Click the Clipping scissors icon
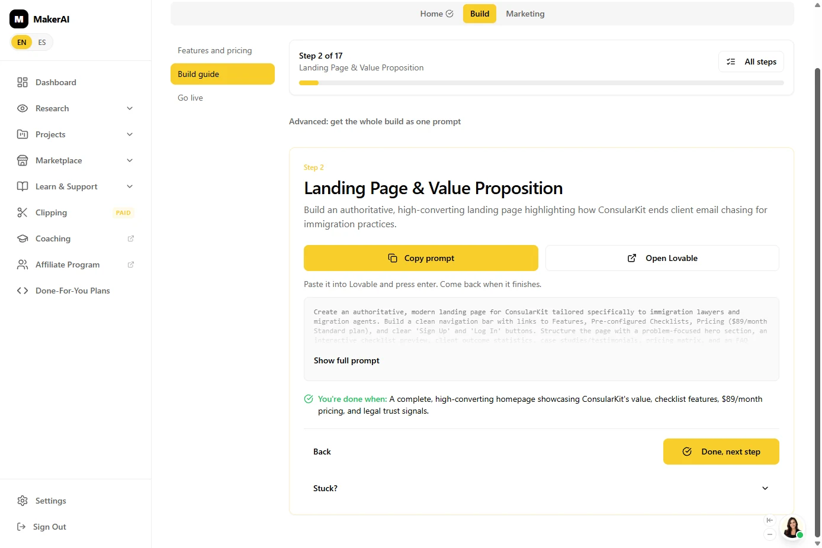Screen dimensions: 822x548 23,212
